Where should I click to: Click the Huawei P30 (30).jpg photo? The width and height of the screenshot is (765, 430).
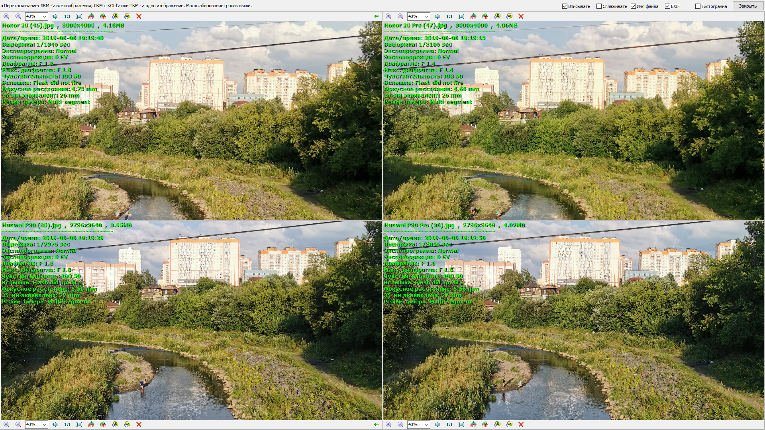191,321
